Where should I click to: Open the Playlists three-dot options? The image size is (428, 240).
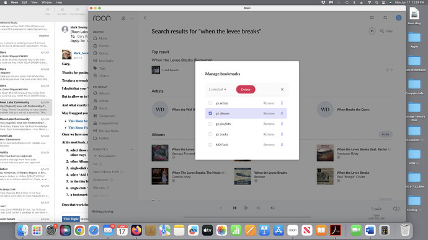[x=132, y=150]
